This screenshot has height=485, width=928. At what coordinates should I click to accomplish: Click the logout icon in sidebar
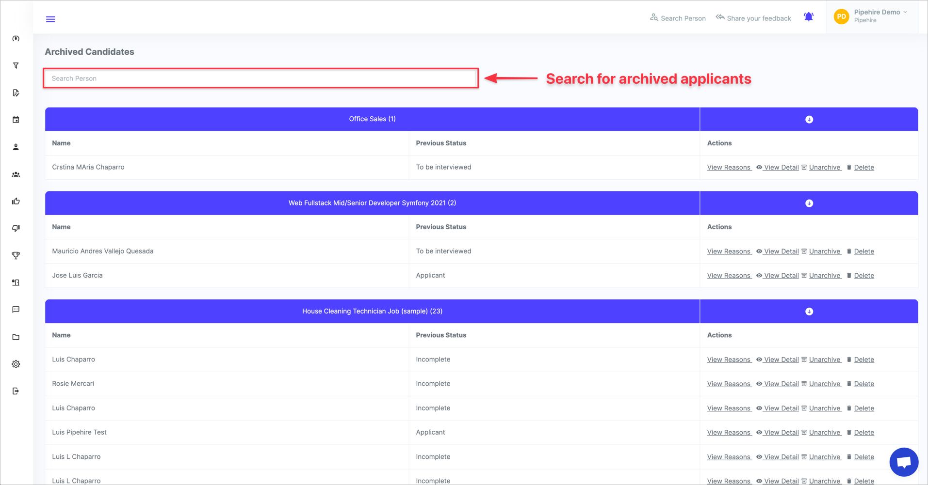(x=16, y=391)
